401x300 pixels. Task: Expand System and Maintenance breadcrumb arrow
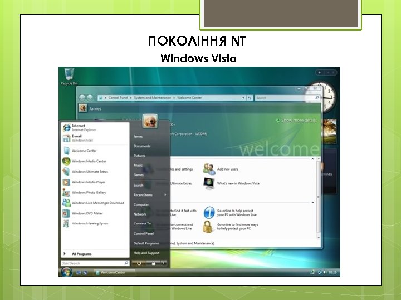tap(174, 98)
